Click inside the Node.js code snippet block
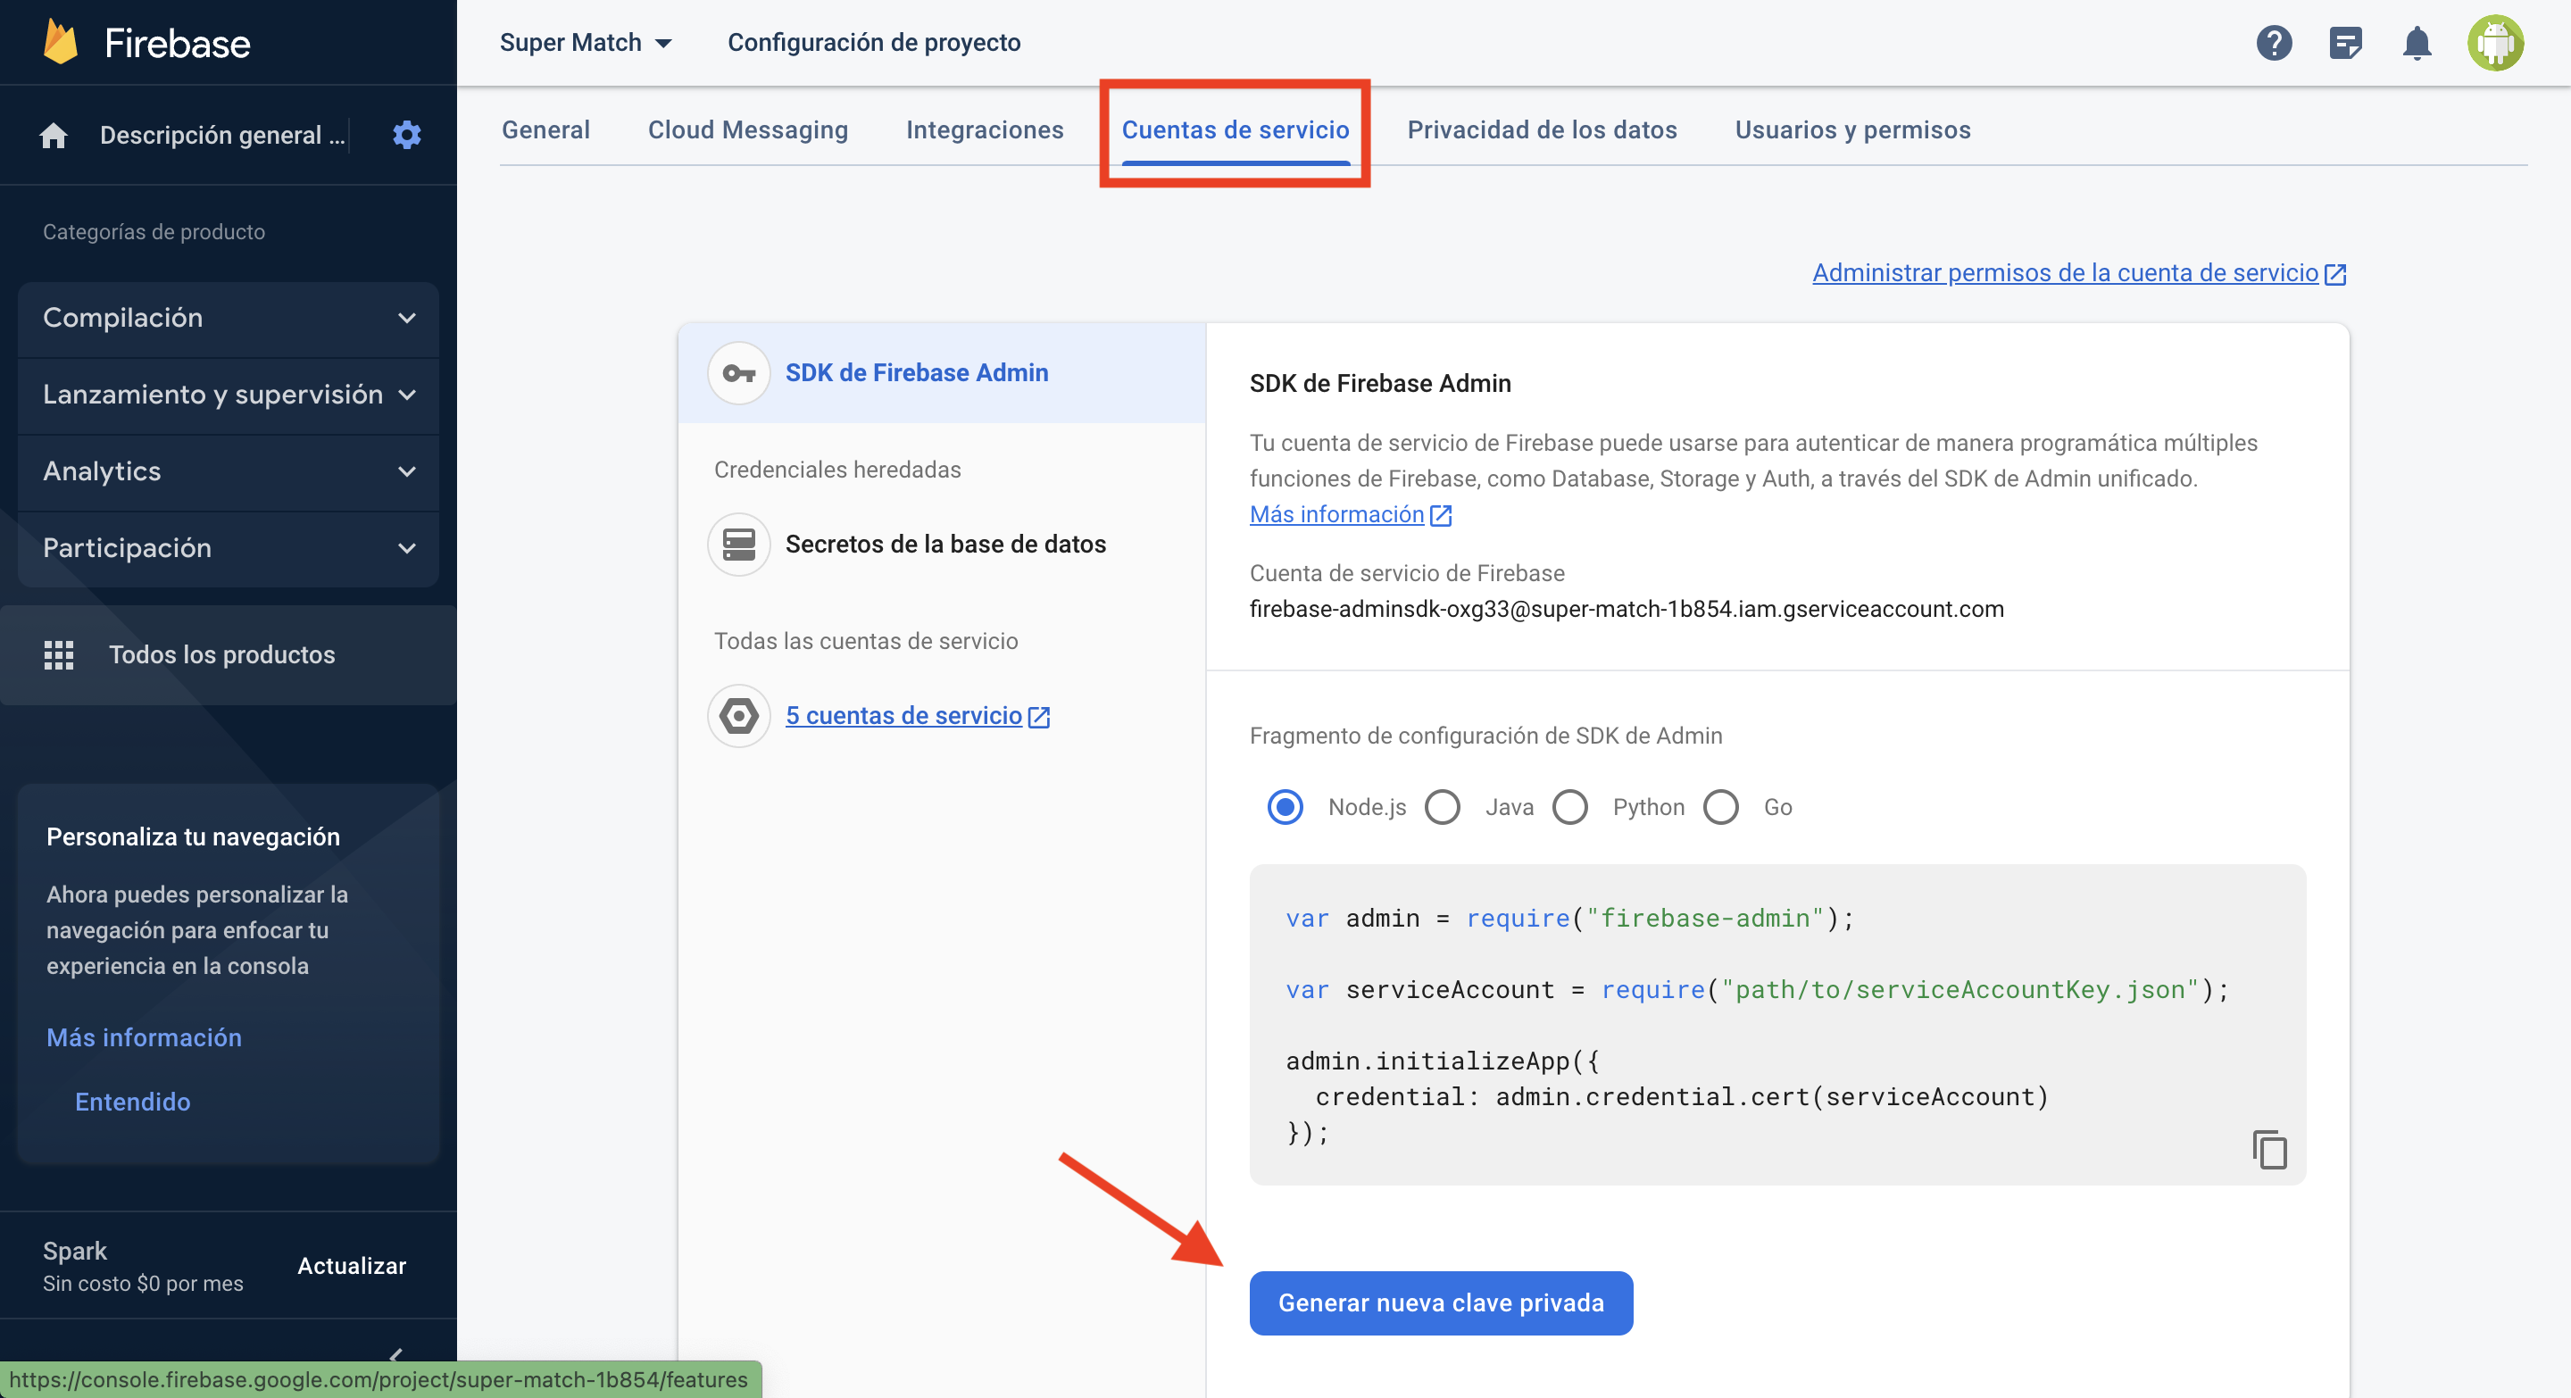 click(x=1776, y=1025)
